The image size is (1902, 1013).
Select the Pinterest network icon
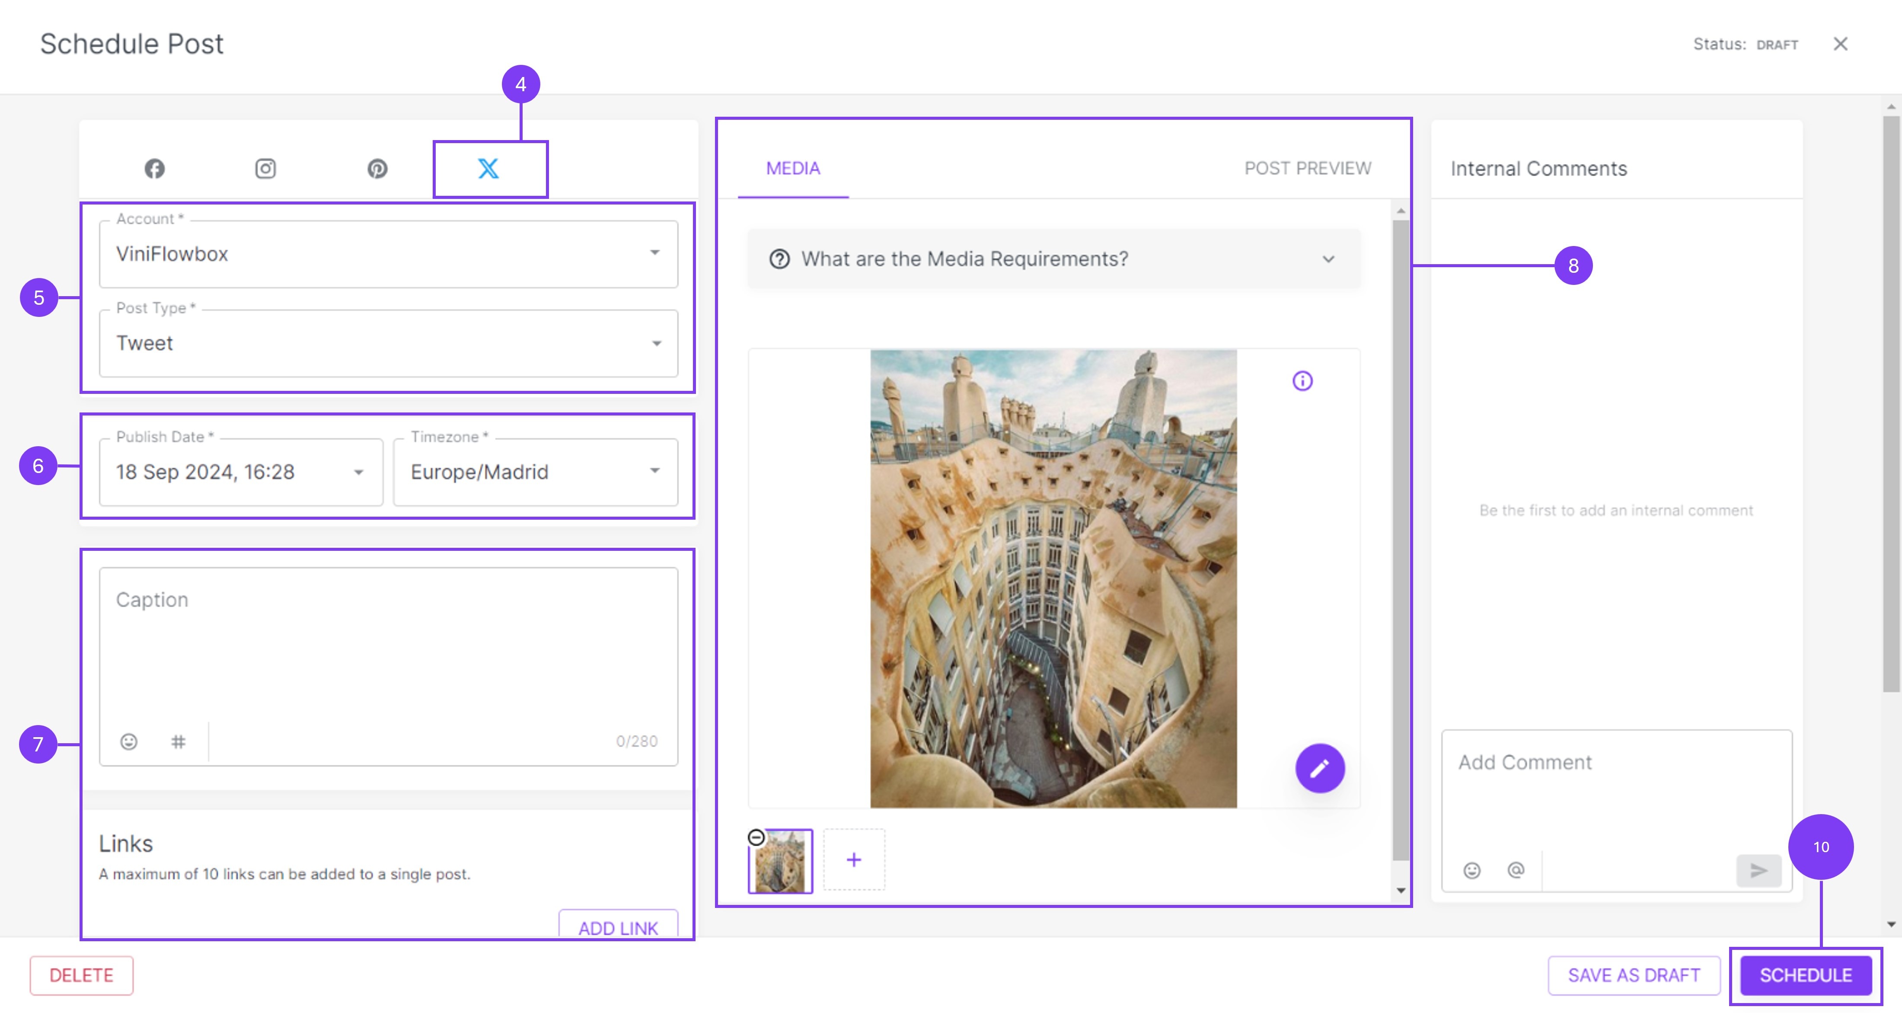(x=377, y=169)
